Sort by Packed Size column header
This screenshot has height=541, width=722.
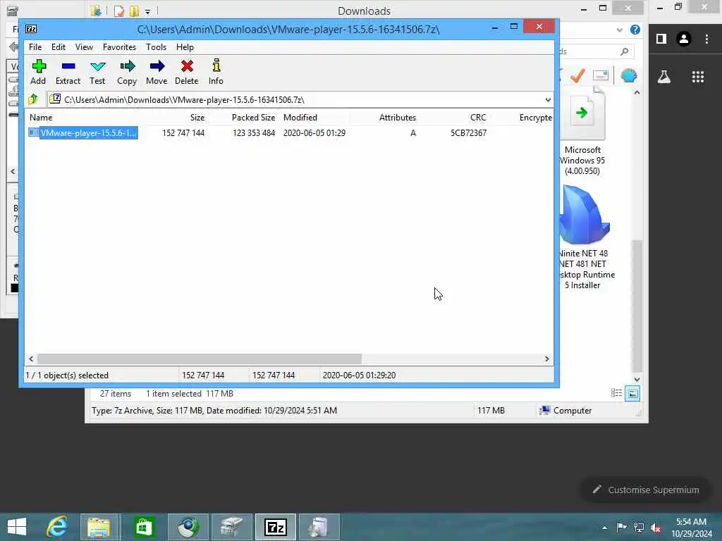(253, 118)
